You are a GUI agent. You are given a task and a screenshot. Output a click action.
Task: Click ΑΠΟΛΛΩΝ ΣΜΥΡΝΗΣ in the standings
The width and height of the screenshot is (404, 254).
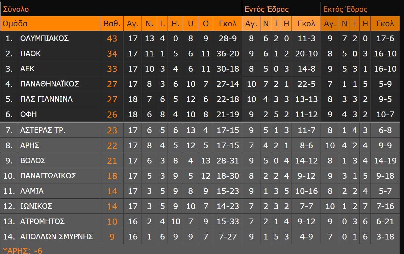[56, 236]
